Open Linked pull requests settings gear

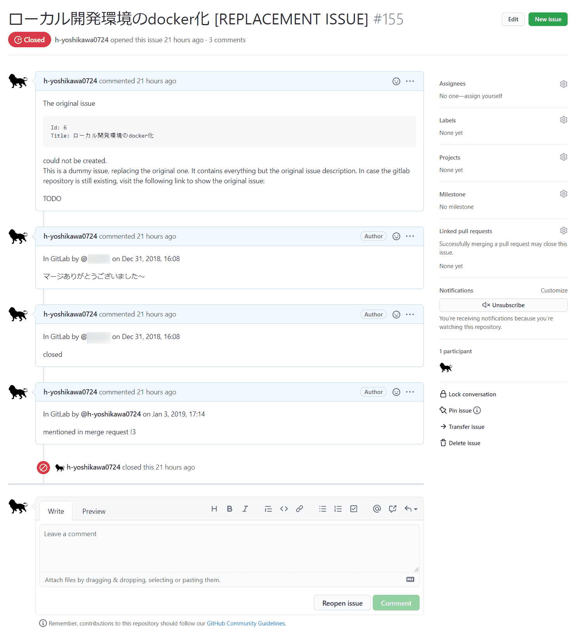[x=564, y=231]
